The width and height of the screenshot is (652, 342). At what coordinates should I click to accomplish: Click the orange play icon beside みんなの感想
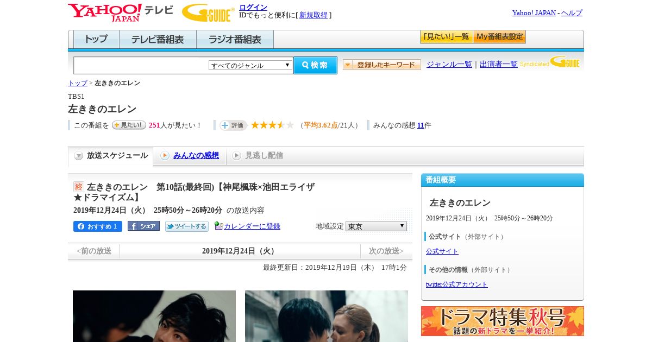pyautogui.click(x=165, y=156)
